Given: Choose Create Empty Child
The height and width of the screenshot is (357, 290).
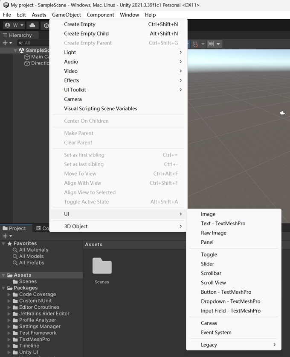Looking at the screenshot, I should pyautogui.click(x=118, y=33).
